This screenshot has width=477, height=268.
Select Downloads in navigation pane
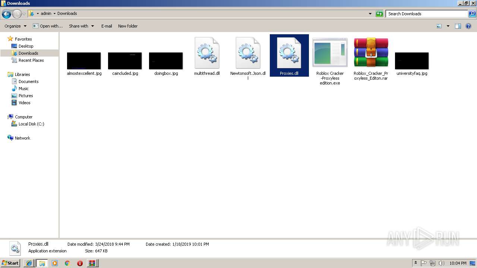coord(28,53)
